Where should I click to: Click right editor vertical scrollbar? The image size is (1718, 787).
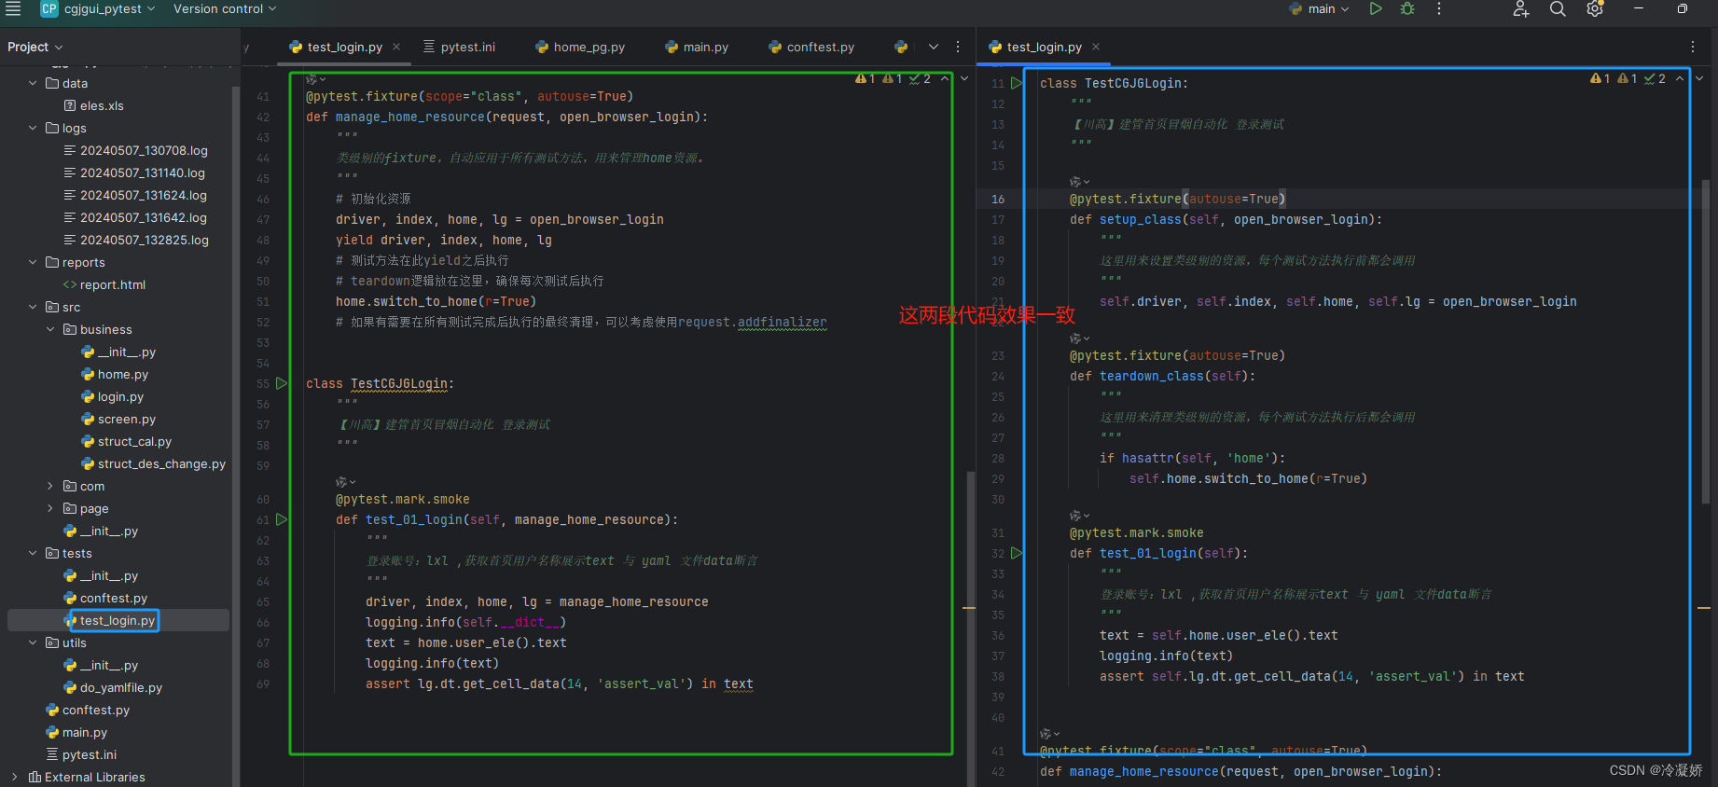(1705, 341)
